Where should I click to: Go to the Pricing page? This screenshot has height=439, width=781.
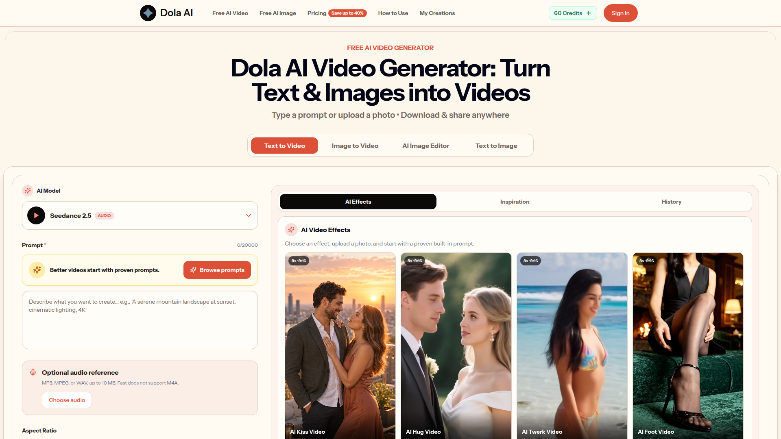pos(317,13)
